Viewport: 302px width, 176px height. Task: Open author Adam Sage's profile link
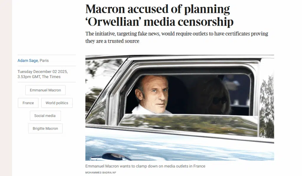(27, 60)
